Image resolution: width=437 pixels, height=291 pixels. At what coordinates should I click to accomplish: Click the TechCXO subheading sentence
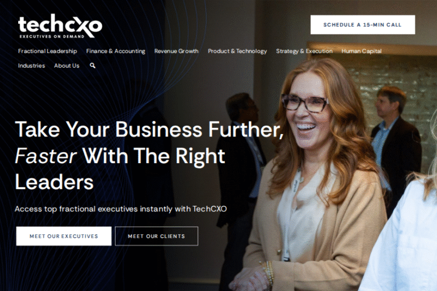(121, 209)
